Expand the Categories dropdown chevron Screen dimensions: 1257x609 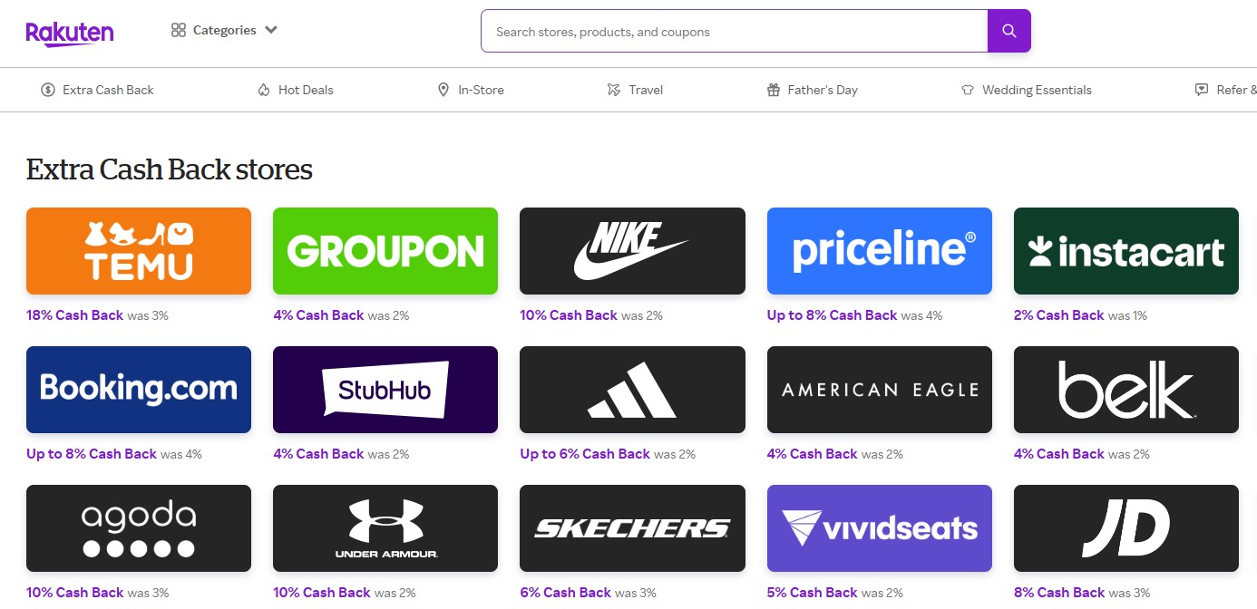[x=271, y=30]
